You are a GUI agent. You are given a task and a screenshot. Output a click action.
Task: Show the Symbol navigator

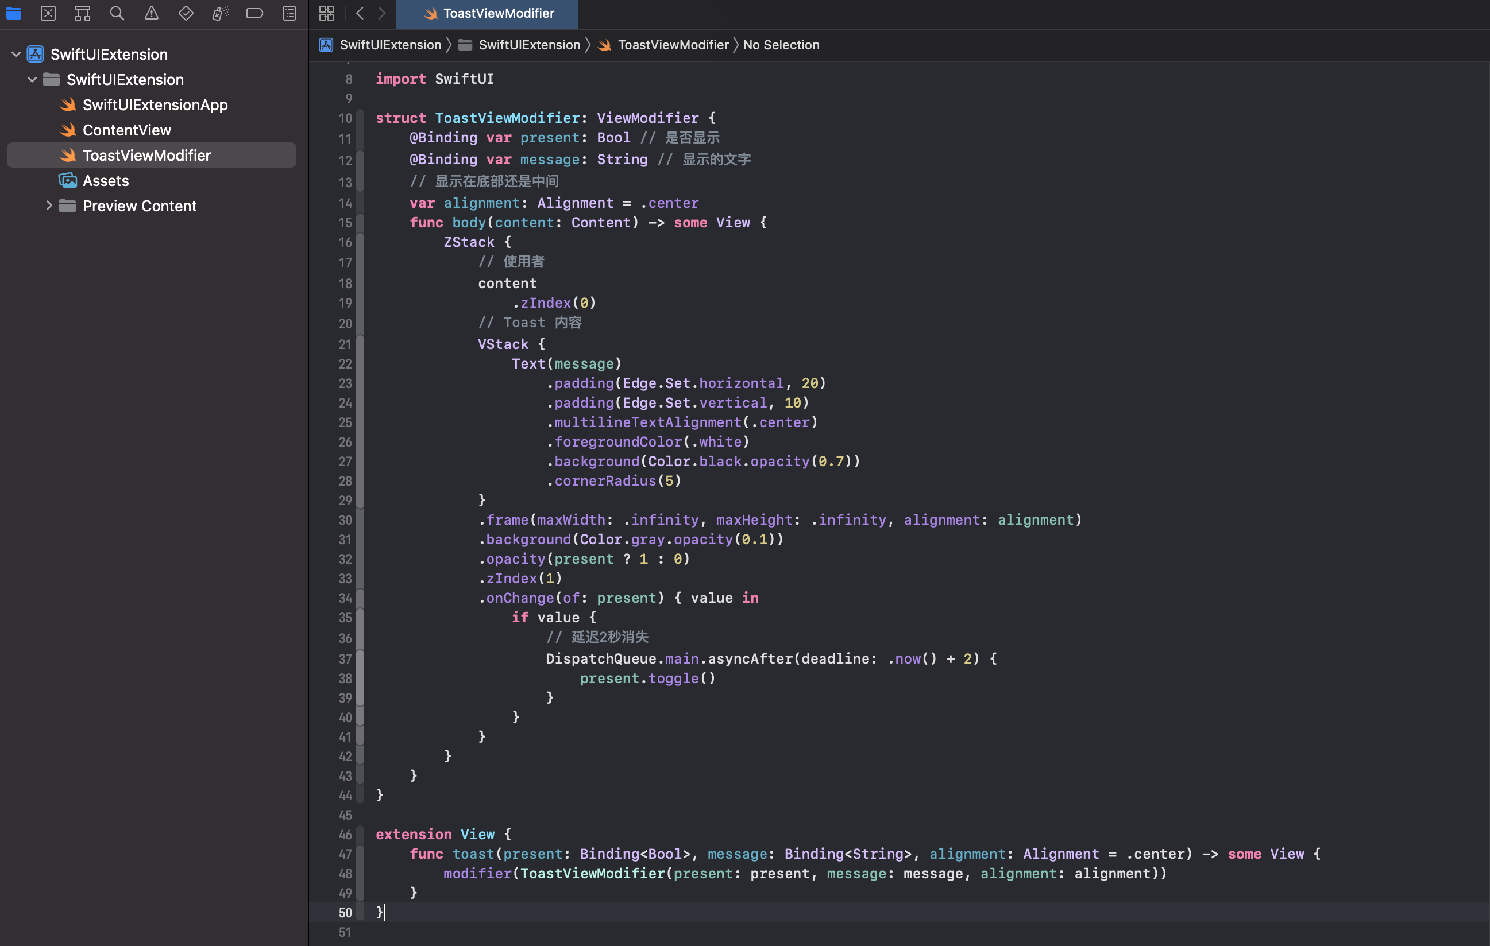pos(82,13)
